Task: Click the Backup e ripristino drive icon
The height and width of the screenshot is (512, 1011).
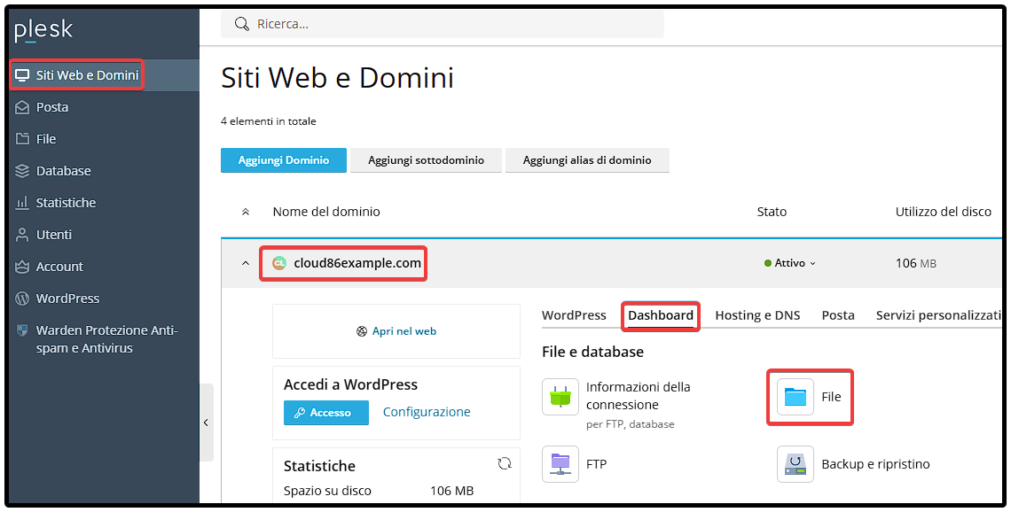Action: 795,464
